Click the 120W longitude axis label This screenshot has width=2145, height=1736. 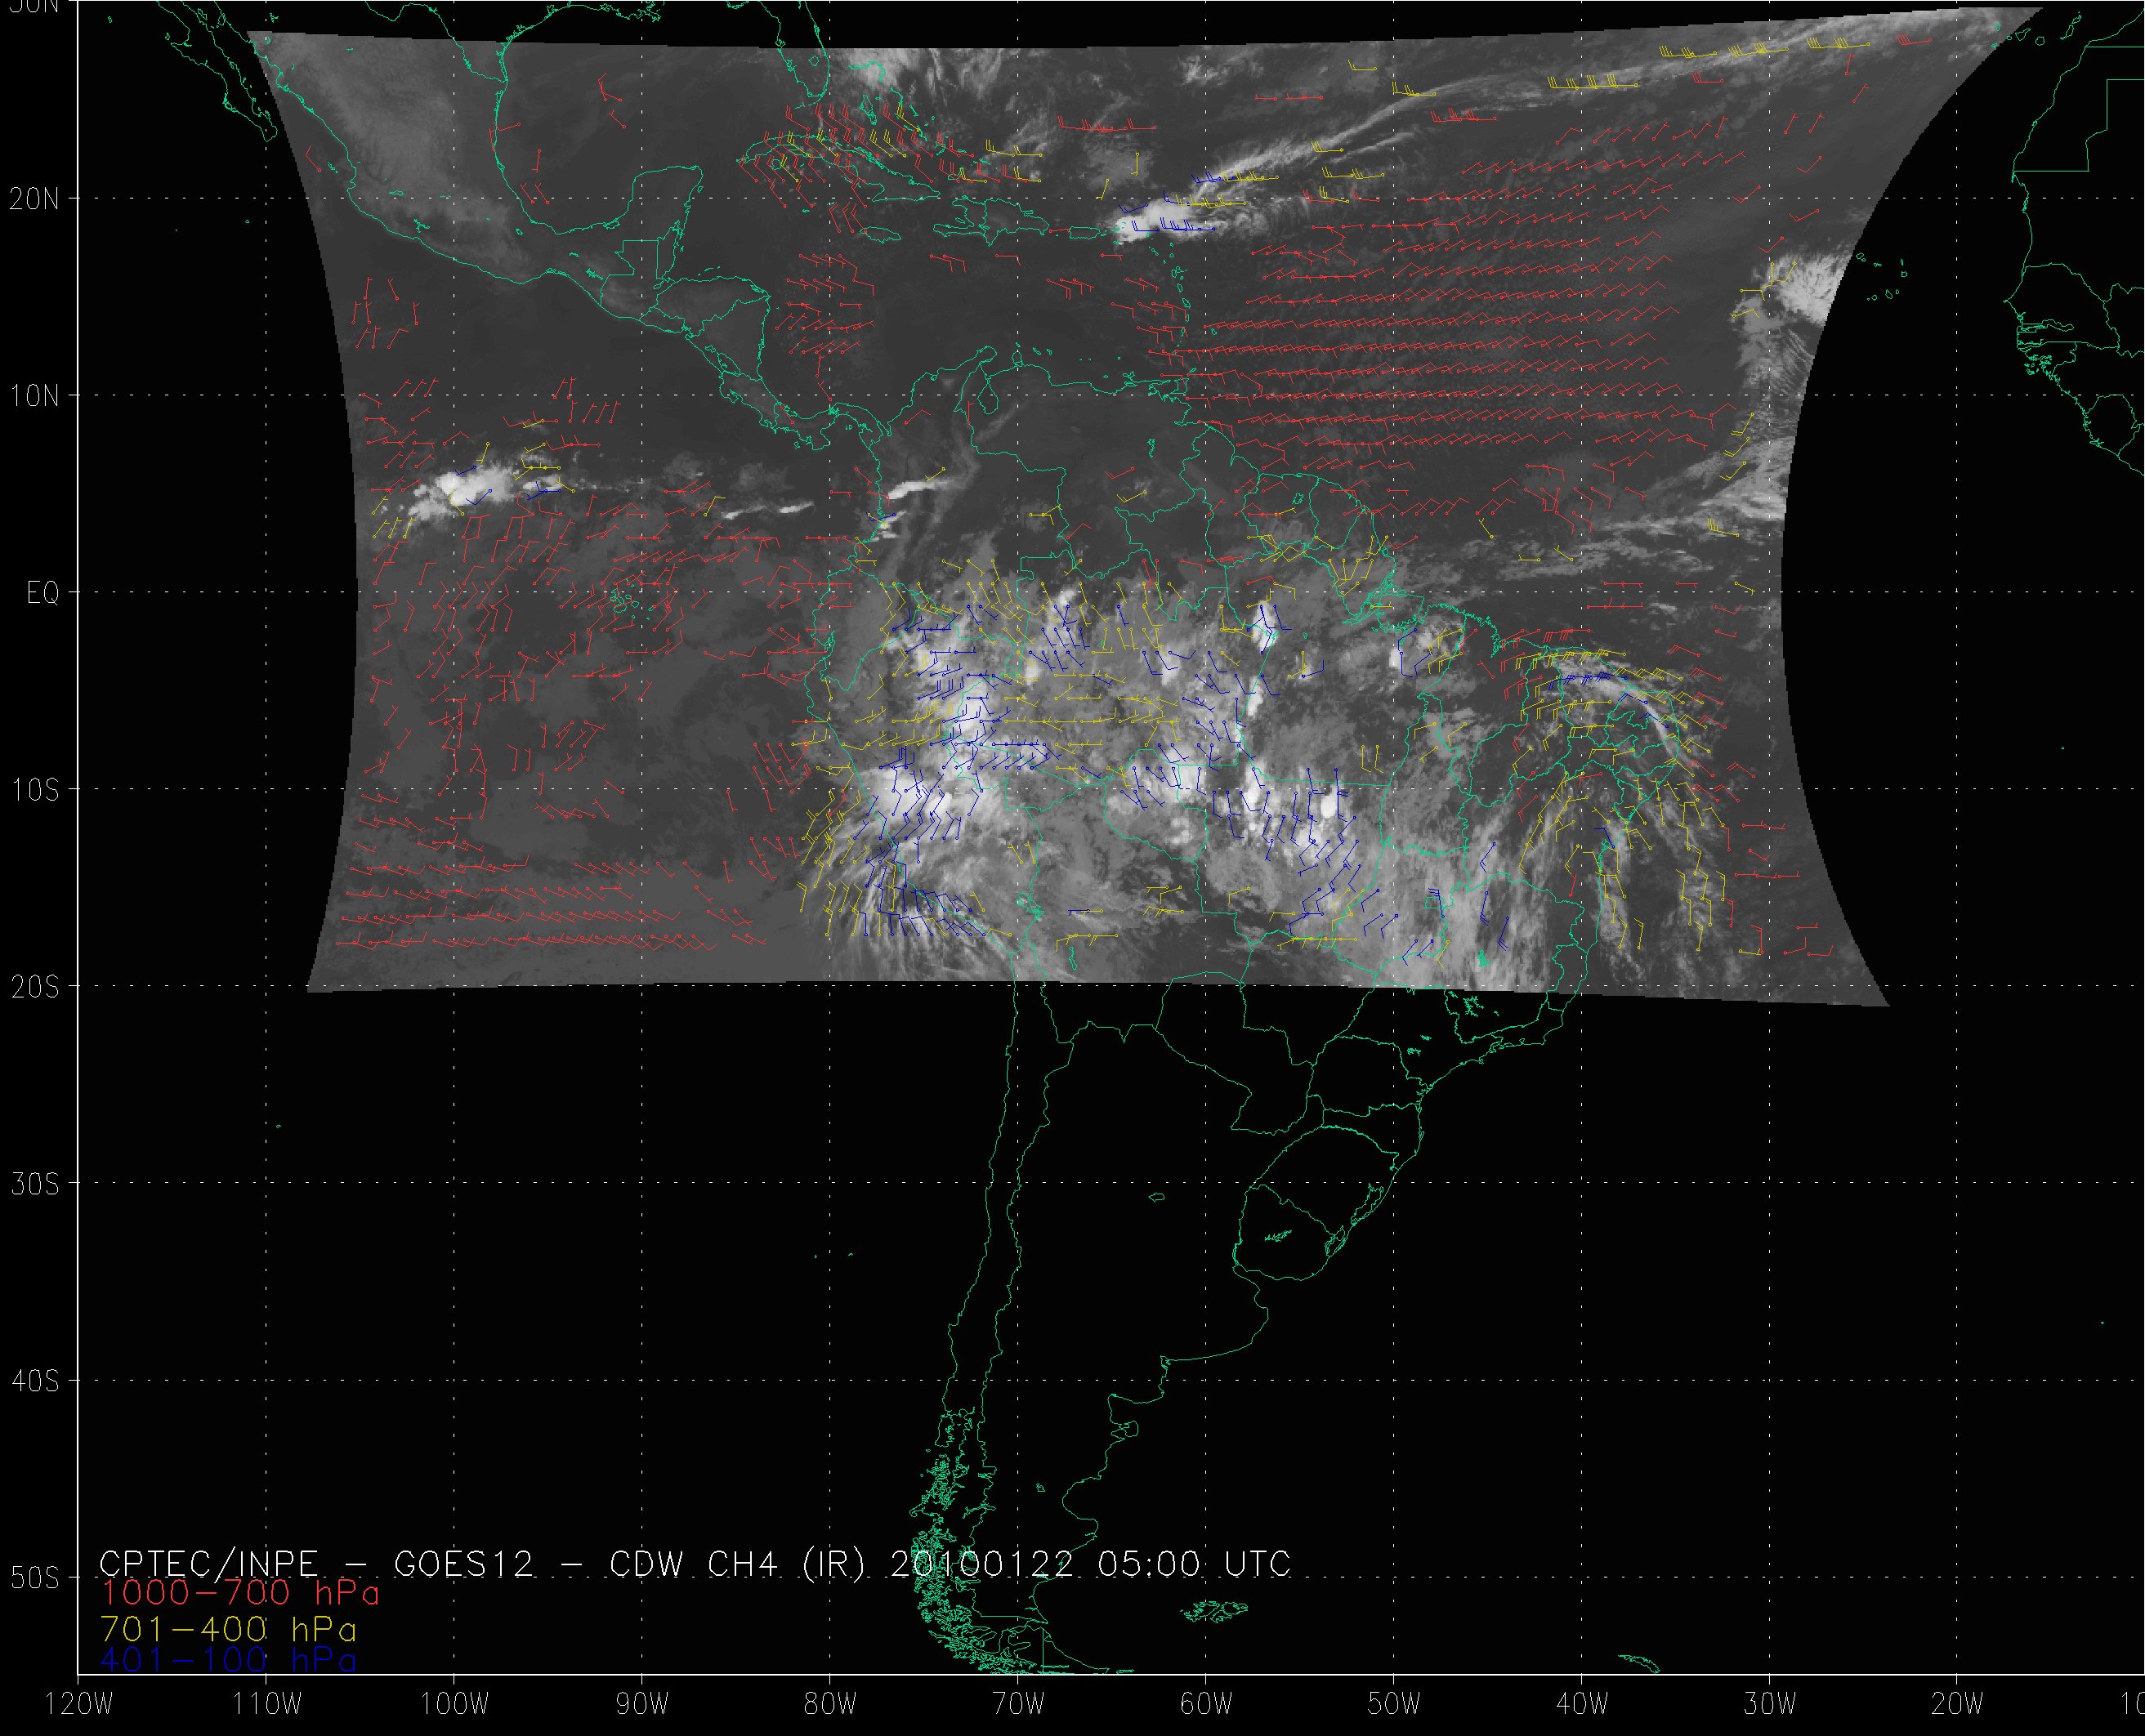coord(79,1705)
